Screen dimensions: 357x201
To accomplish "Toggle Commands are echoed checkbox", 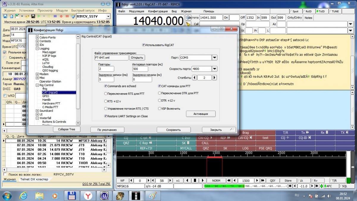I will tap(106, 86).
